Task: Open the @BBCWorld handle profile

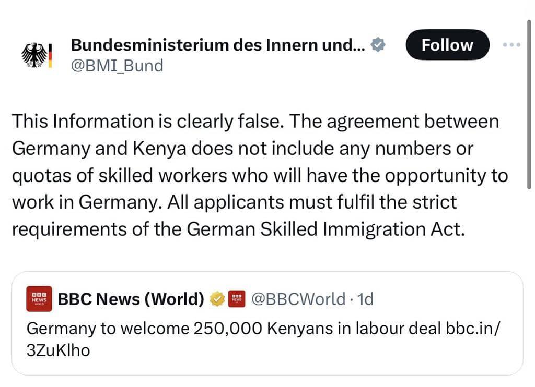Action: pyautogui.click(x=298, y=299)
